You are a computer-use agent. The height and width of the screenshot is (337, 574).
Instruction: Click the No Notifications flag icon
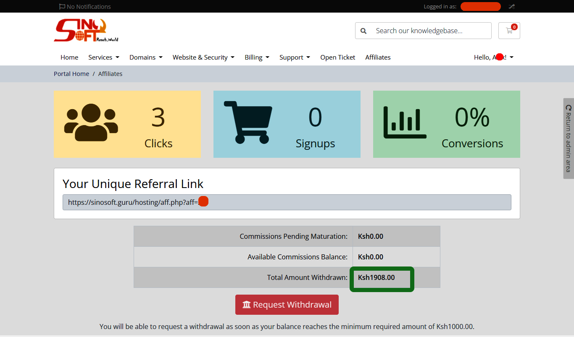[62, 7]
